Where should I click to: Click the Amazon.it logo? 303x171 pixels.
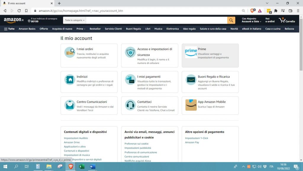pyautogui.click(x=14, y=20)
